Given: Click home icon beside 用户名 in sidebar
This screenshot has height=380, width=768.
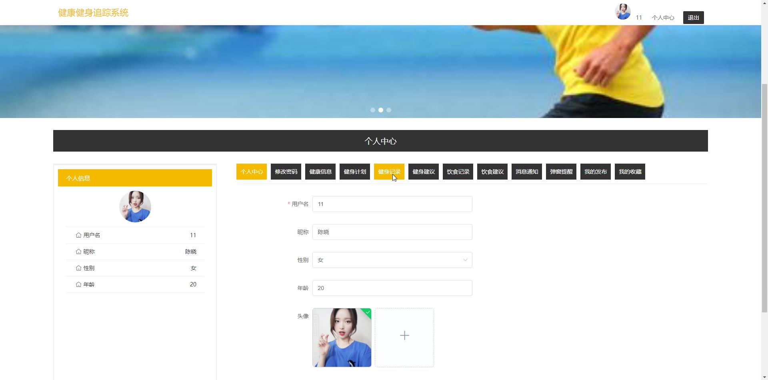Looking at the screenshot, I should pos(78,235).
